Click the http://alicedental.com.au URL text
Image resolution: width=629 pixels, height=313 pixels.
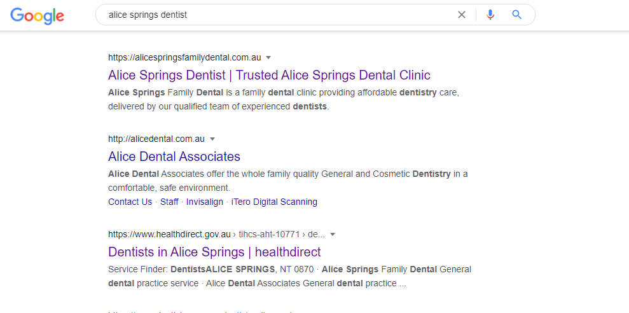(156, 139)
